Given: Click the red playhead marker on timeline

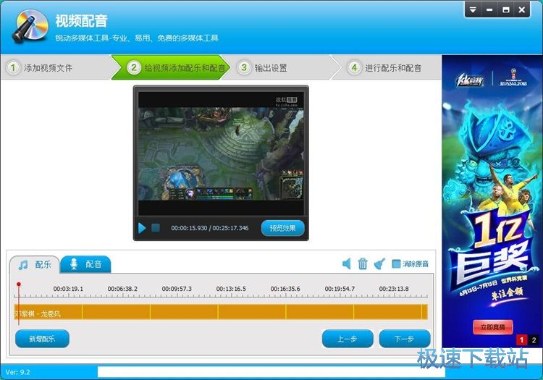Looking at the screenshot, I should tap(19, 284).
